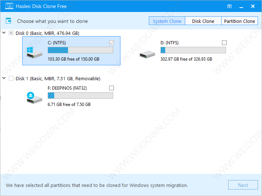The image size is (262, 196).
Task: Switch to the System Clone tab
Action: click(x=167, y=21)
